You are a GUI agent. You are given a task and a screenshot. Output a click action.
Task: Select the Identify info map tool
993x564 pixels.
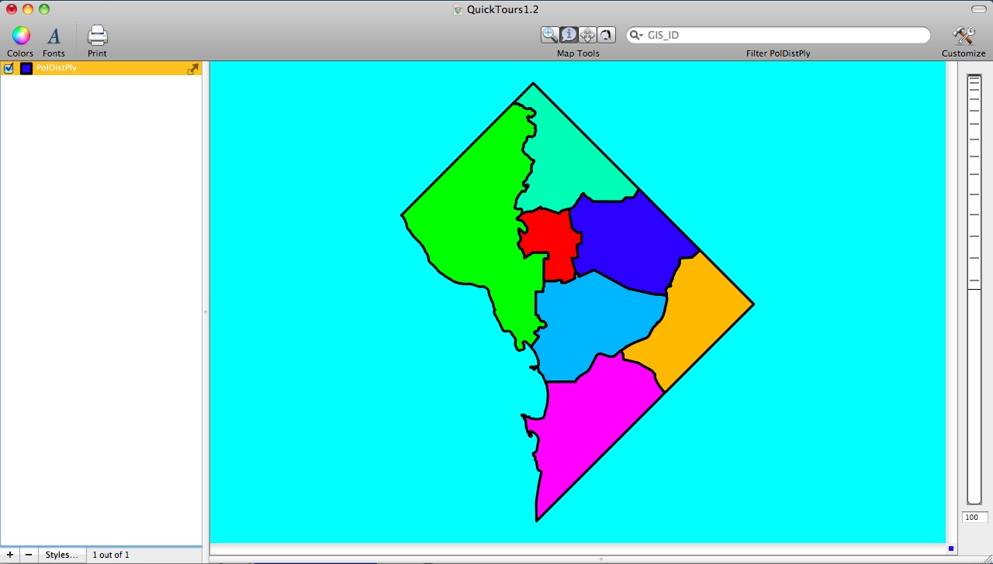(x=569, y=35)
